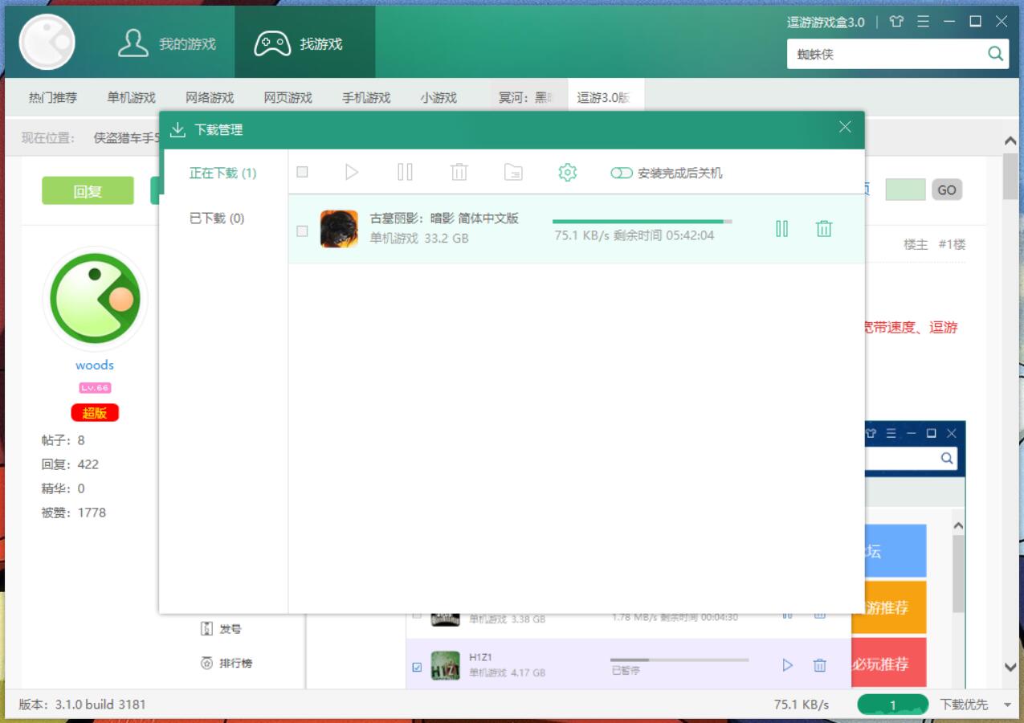
Task: Click the #1楼 floor label
Action: (x=952, y=244)
